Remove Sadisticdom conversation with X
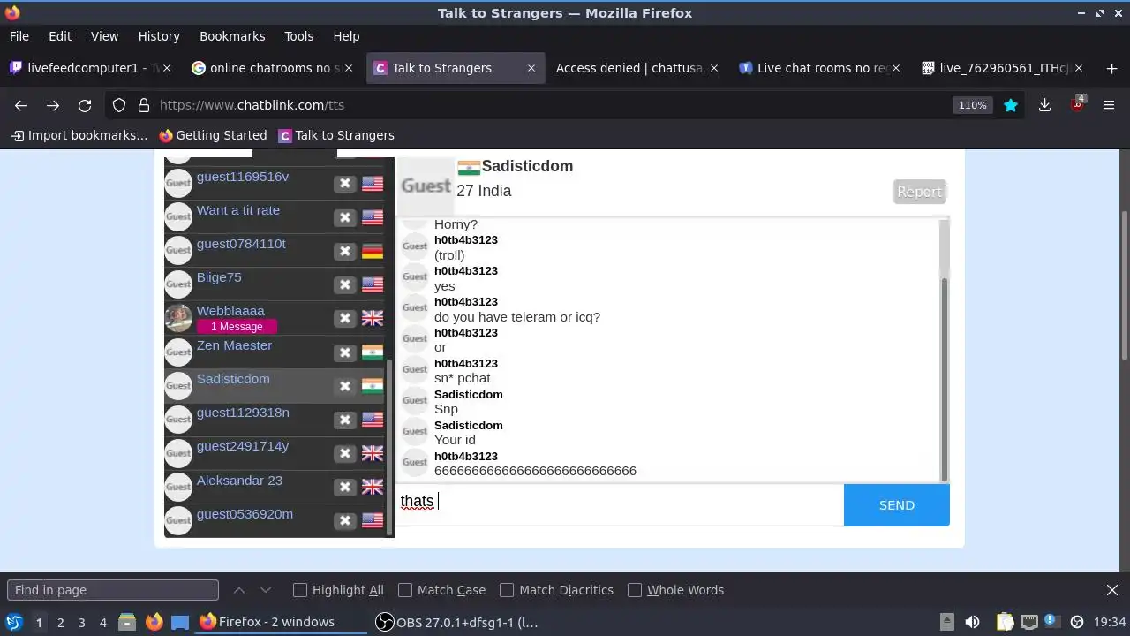This screenshot has width=1130, height=636. (x=345, y=386)
